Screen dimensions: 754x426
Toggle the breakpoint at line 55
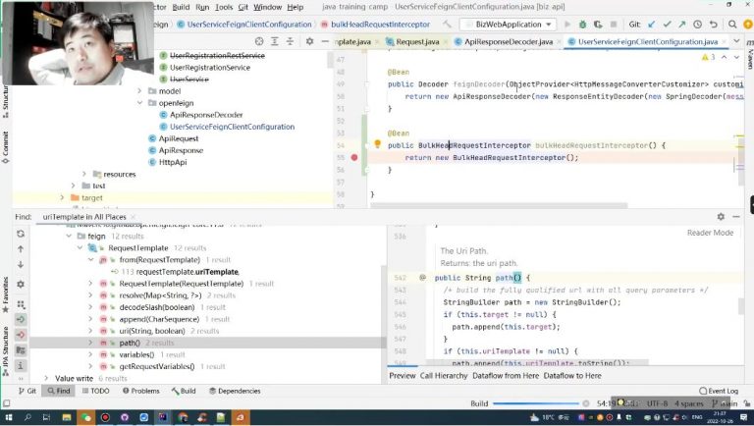(354, 157)
